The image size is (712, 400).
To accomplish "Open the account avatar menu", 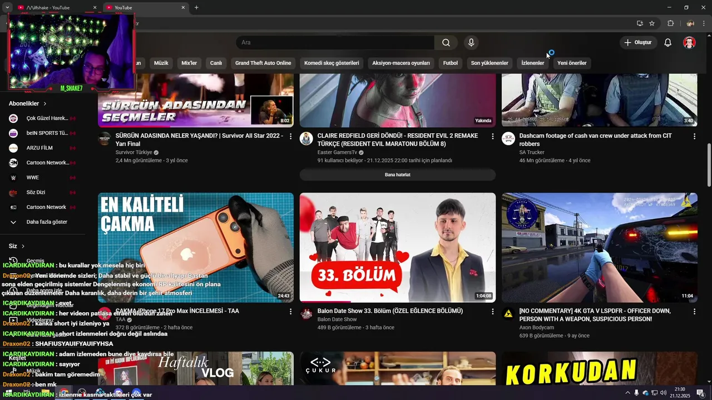I will tap(689, 43).
